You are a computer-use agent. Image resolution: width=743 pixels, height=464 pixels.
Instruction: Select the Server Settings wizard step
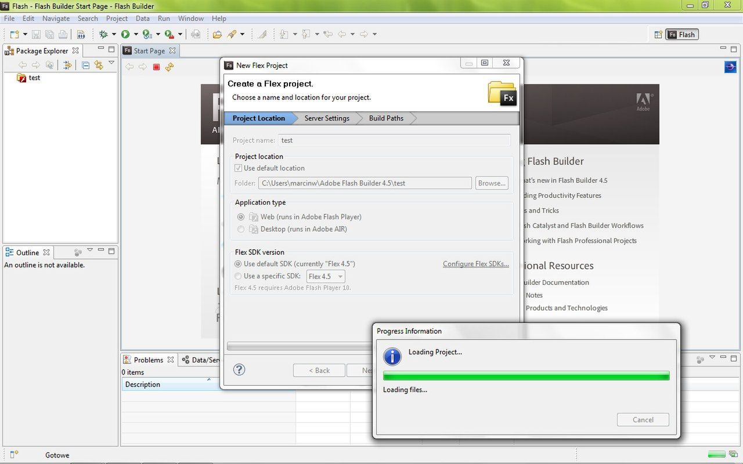pyautogui.click(x=327, y=118)
